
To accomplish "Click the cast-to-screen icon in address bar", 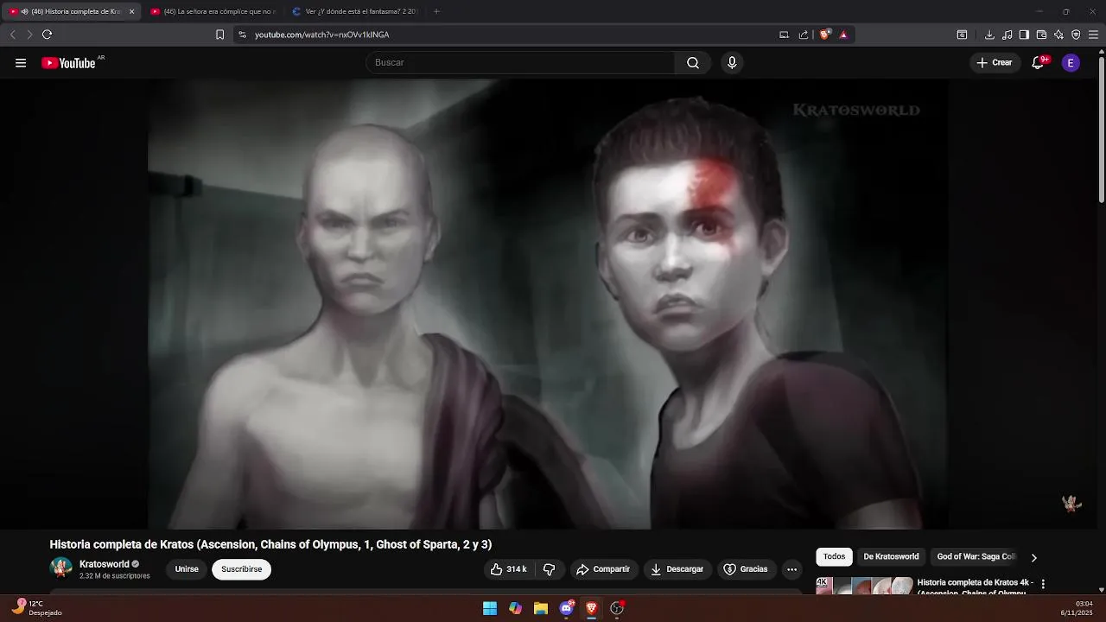I will [784, 35].
